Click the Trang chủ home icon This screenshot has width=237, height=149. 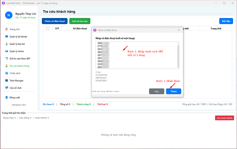tap(7, 29)
